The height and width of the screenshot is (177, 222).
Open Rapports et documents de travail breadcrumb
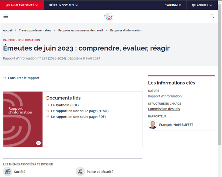[x=81, y=30]
